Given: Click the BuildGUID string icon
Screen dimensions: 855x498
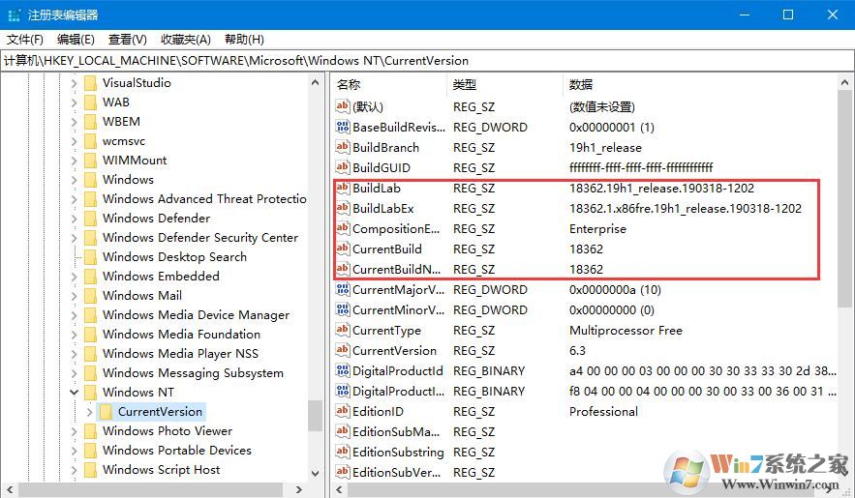Looking at the screenshot, I should (343, 167).
